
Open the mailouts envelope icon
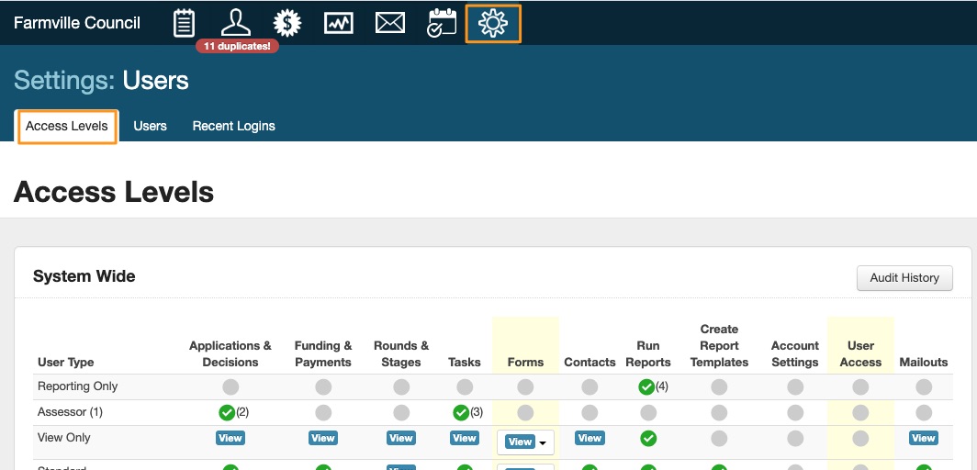(x=390, y=23)
